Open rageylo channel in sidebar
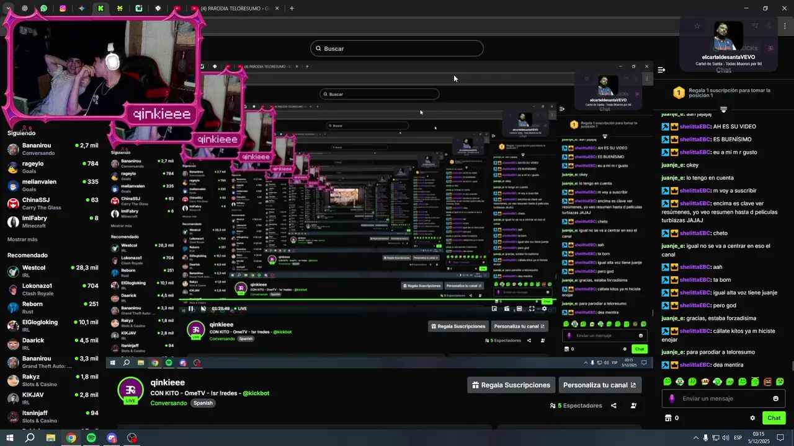This screenshot has height=446, width=794. point(53,167)
